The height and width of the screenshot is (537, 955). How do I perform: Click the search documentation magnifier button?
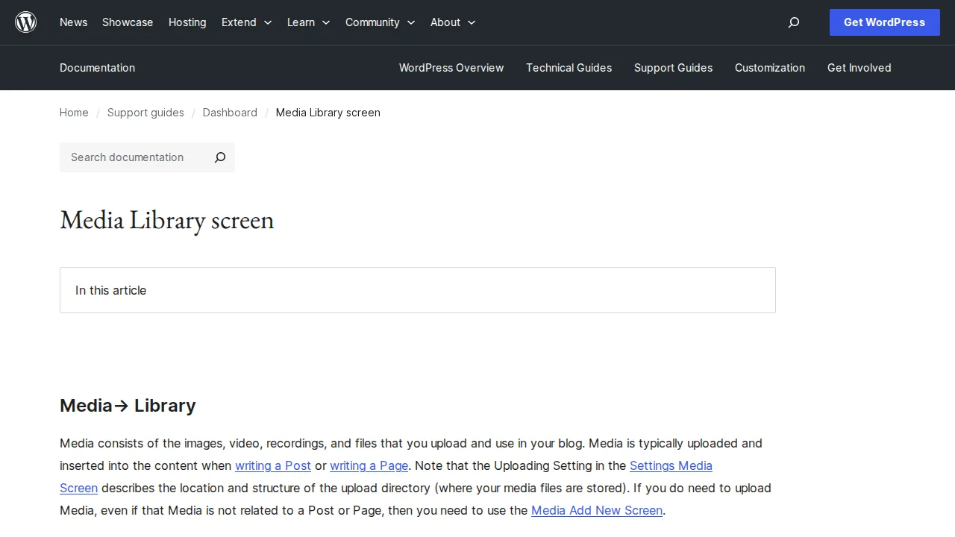(x=219, y=157)
